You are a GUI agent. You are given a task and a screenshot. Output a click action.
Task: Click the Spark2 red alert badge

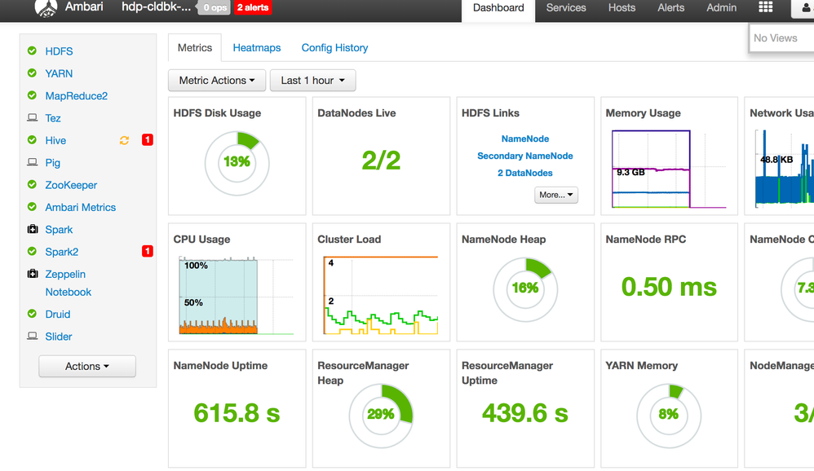click(148, 251)
